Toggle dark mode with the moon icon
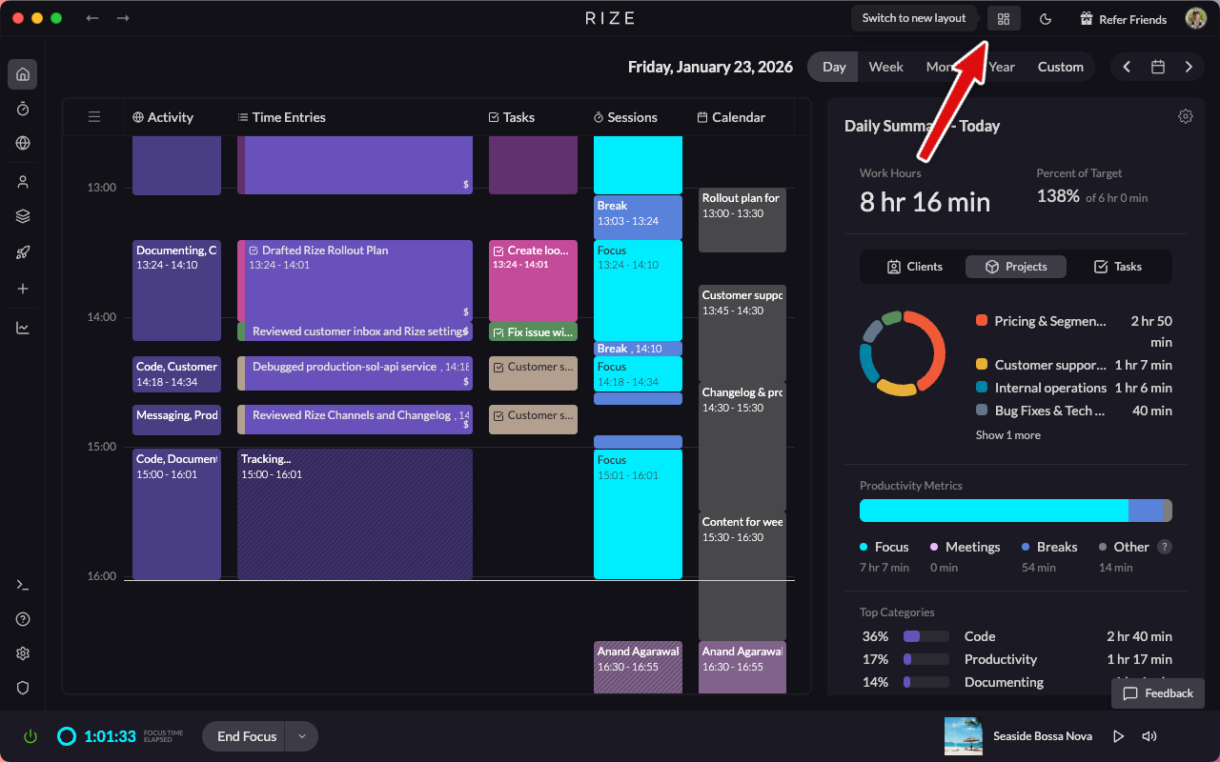Screen dimensions: 1220x762 click(x=1046, y=18)
